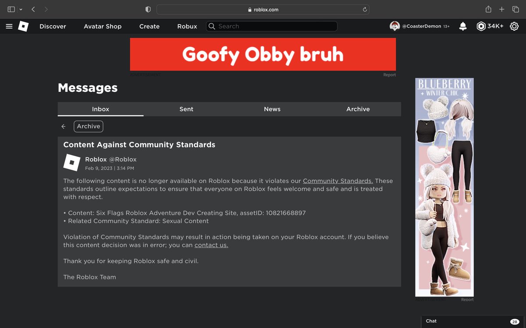This screenshot has width=526, height=328.
Task: Reload the page using refresh icon
Action: (364, 9)
